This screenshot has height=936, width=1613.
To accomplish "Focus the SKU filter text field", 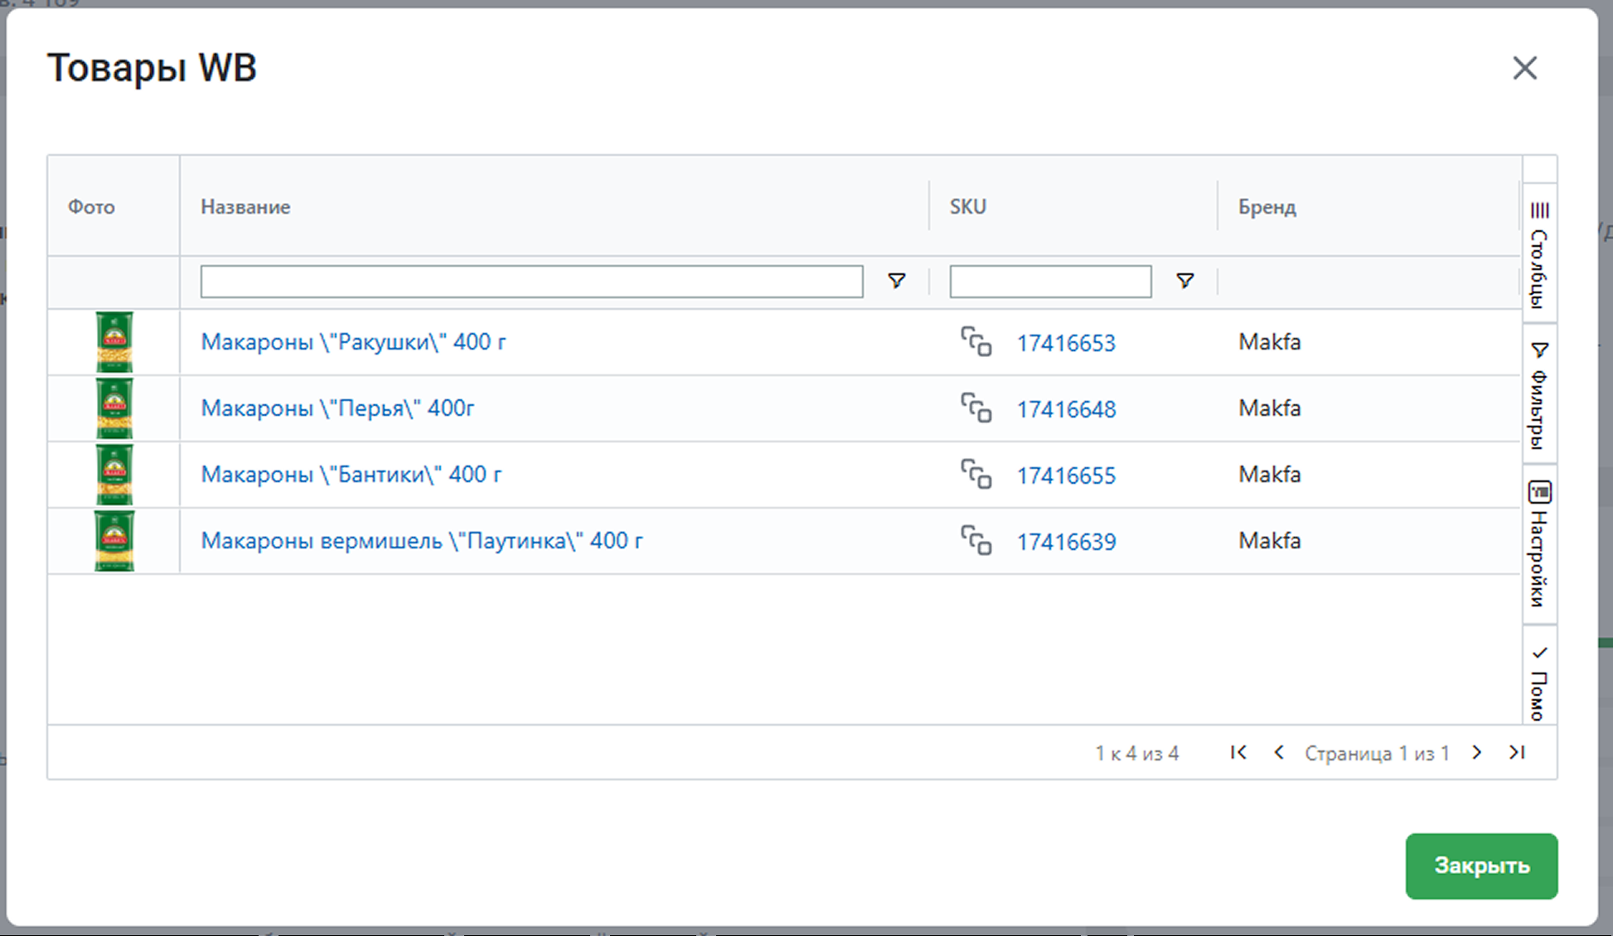I will pyautogui.click(x=1049, y=282).
